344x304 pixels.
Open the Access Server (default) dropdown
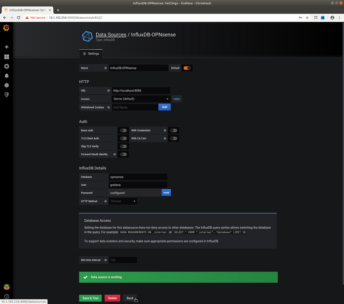(x=141, y=99)
